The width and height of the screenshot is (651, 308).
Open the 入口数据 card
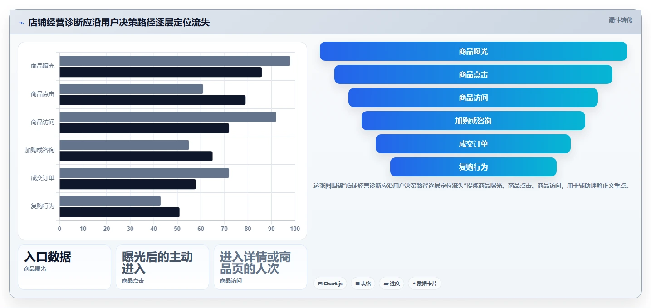64,267
